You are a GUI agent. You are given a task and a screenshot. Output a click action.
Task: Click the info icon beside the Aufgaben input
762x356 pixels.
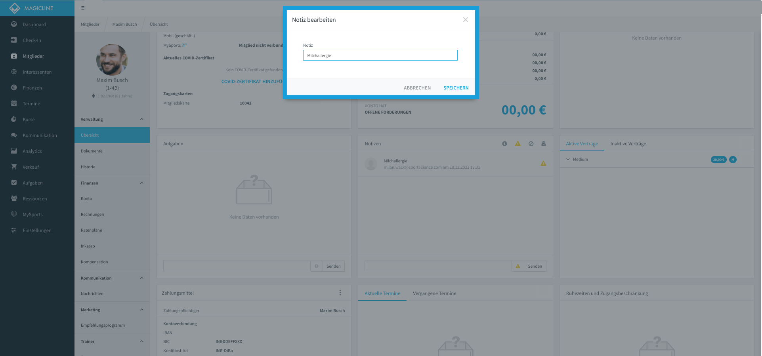tap(316, 266)
